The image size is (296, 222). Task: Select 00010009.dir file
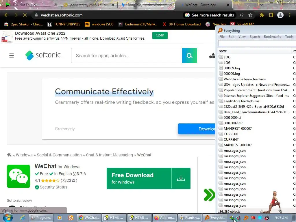[x=233, y=123]
